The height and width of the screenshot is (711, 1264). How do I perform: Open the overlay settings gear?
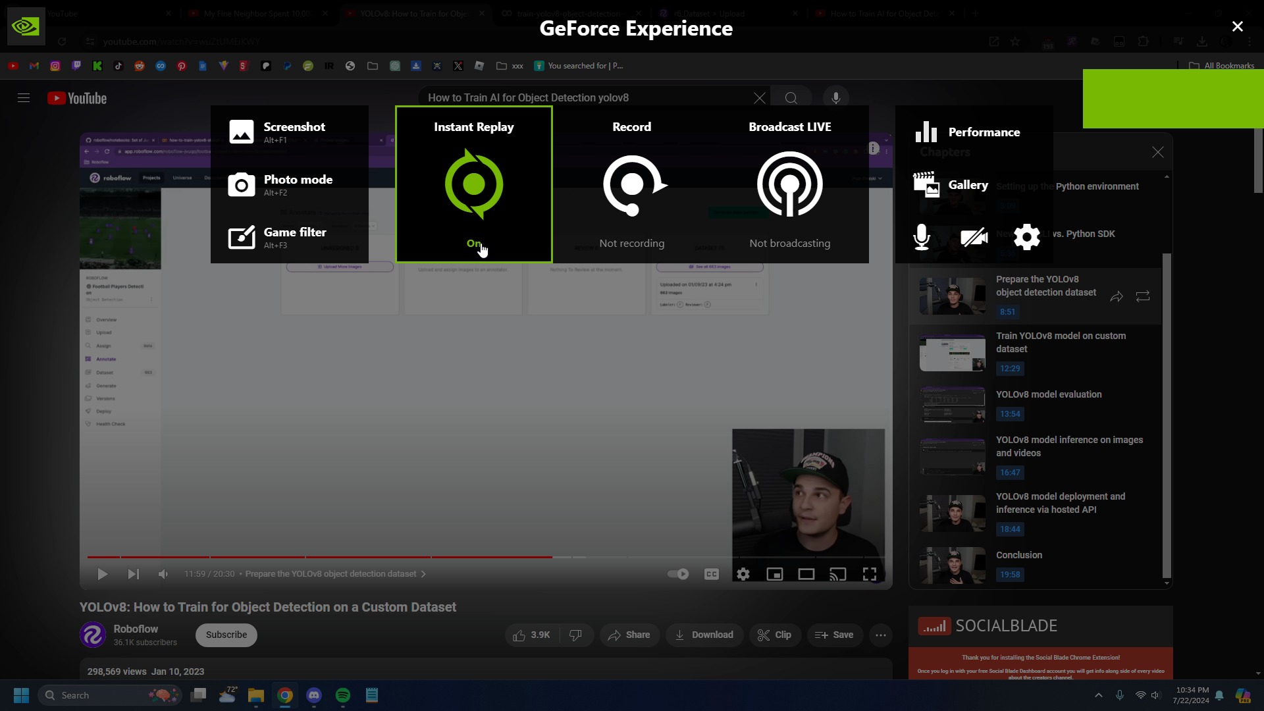(x=1026, y=237)
